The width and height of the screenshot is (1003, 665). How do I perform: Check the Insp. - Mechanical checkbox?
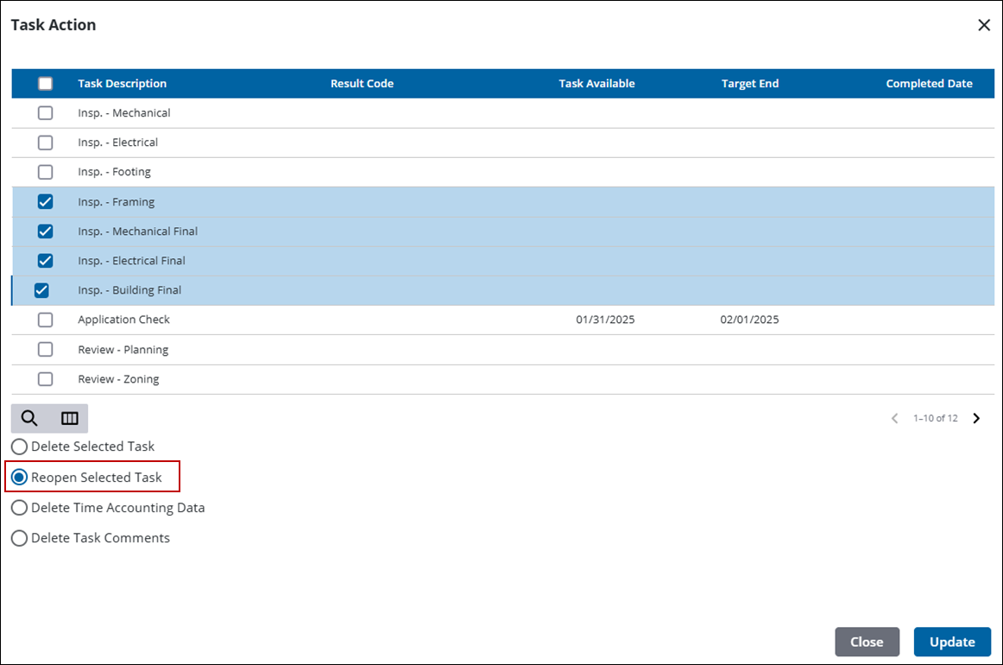click(x=46, y=113)
